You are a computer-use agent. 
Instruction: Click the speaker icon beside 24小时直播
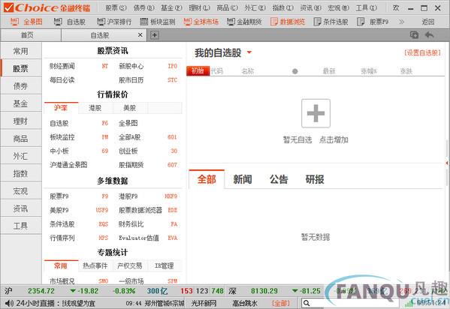point(8,303)
